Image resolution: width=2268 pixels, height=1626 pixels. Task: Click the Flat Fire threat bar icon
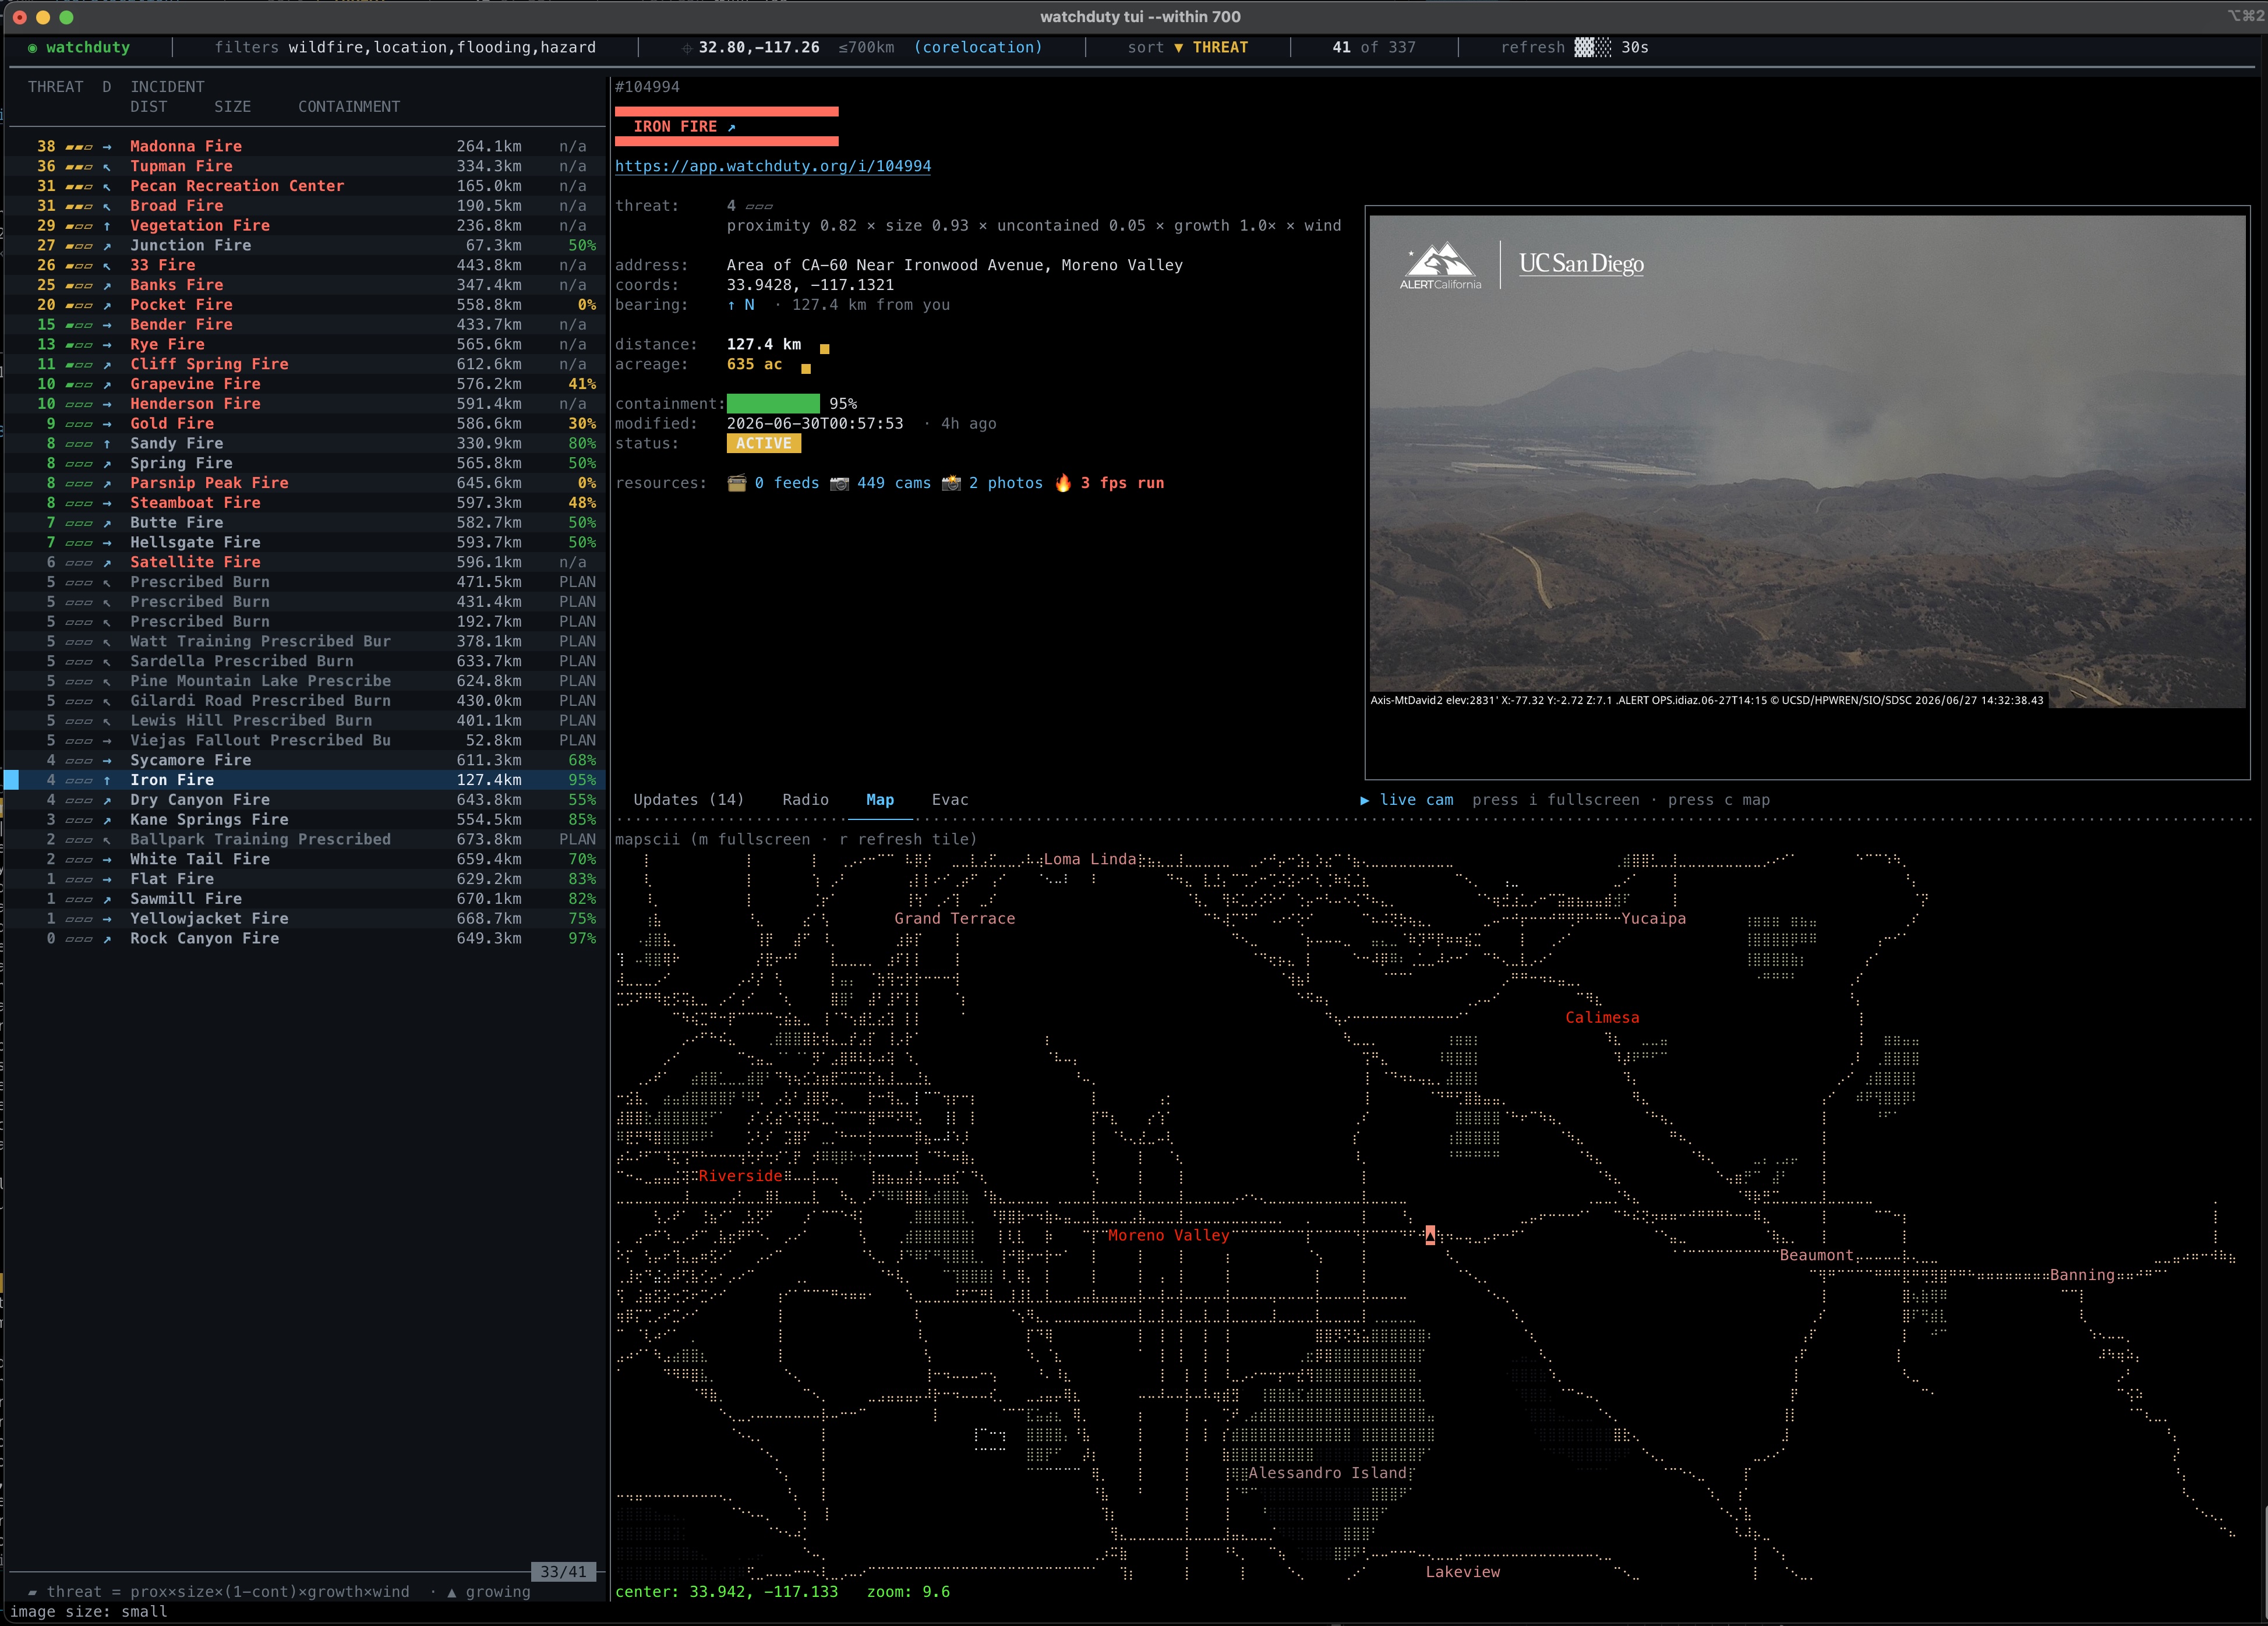[x=79, y=880]
